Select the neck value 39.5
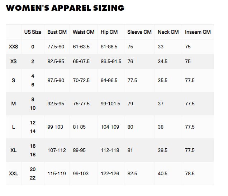Viewport: 228px width, 196px height. (x=162, y=150)
